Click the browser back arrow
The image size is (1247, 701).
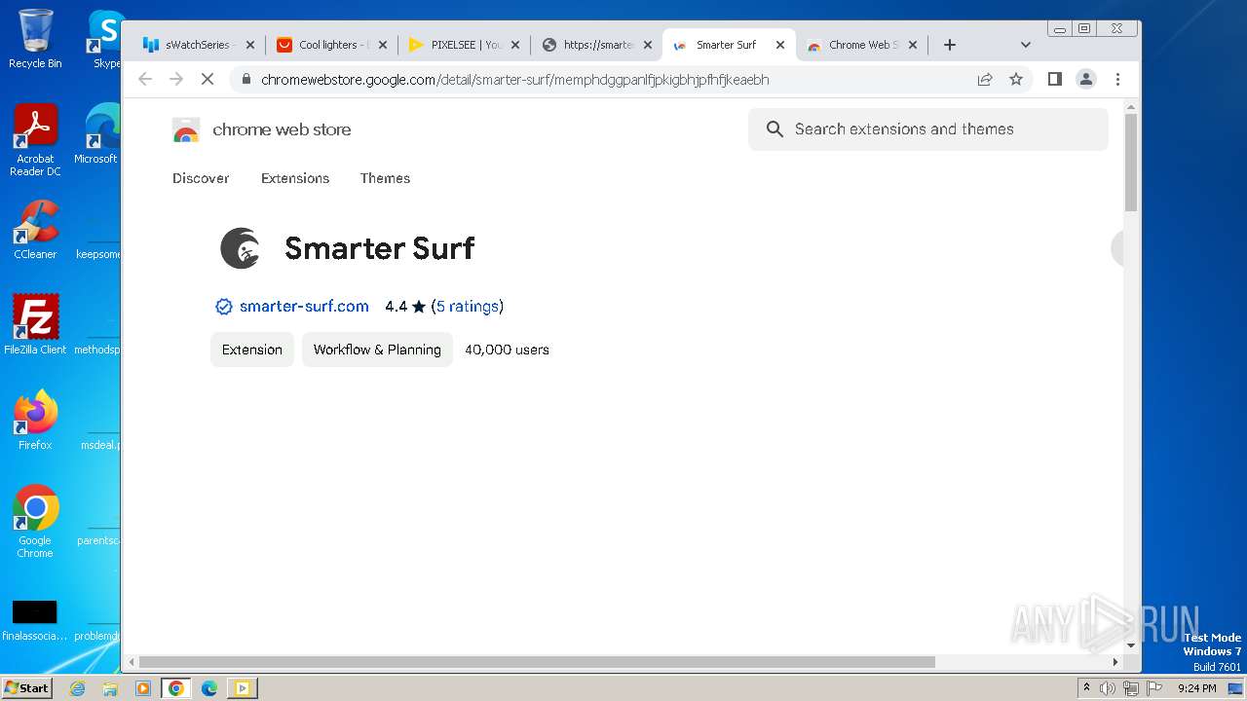[145, 79]
